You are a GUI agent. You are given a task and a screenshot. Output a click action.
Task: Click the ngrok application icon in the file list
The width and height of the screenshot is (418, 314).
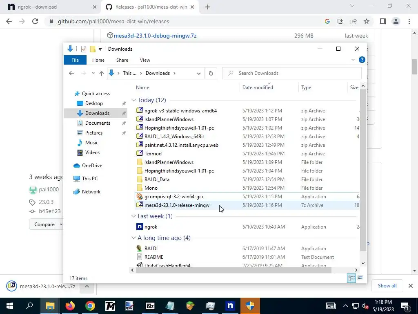[x=140, y=227]
